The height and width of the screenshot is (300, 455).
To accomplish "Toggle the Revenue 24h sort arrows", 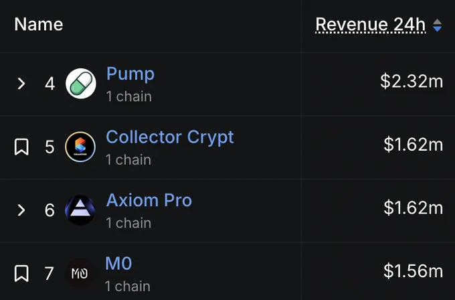I will (x=437, y=25).
